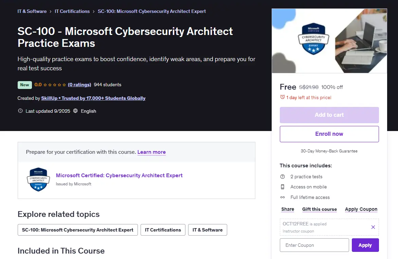Click the S$21.98 original price text
The height and width of the screenshot is (259, 398).
pos(309,87)
